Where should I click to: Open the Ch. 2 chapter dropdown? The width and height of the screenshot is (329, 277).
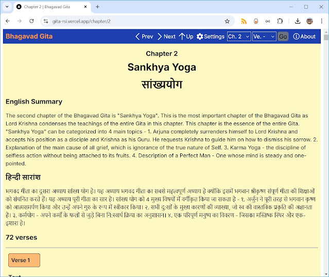pyautogui.click(x=239, y=37)
